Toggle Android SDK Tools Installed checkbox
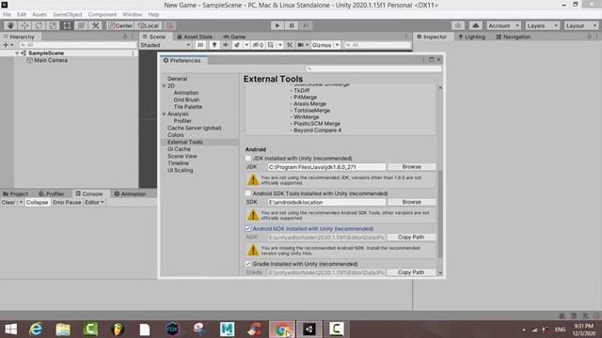602x338 pixels. [248, 193]
